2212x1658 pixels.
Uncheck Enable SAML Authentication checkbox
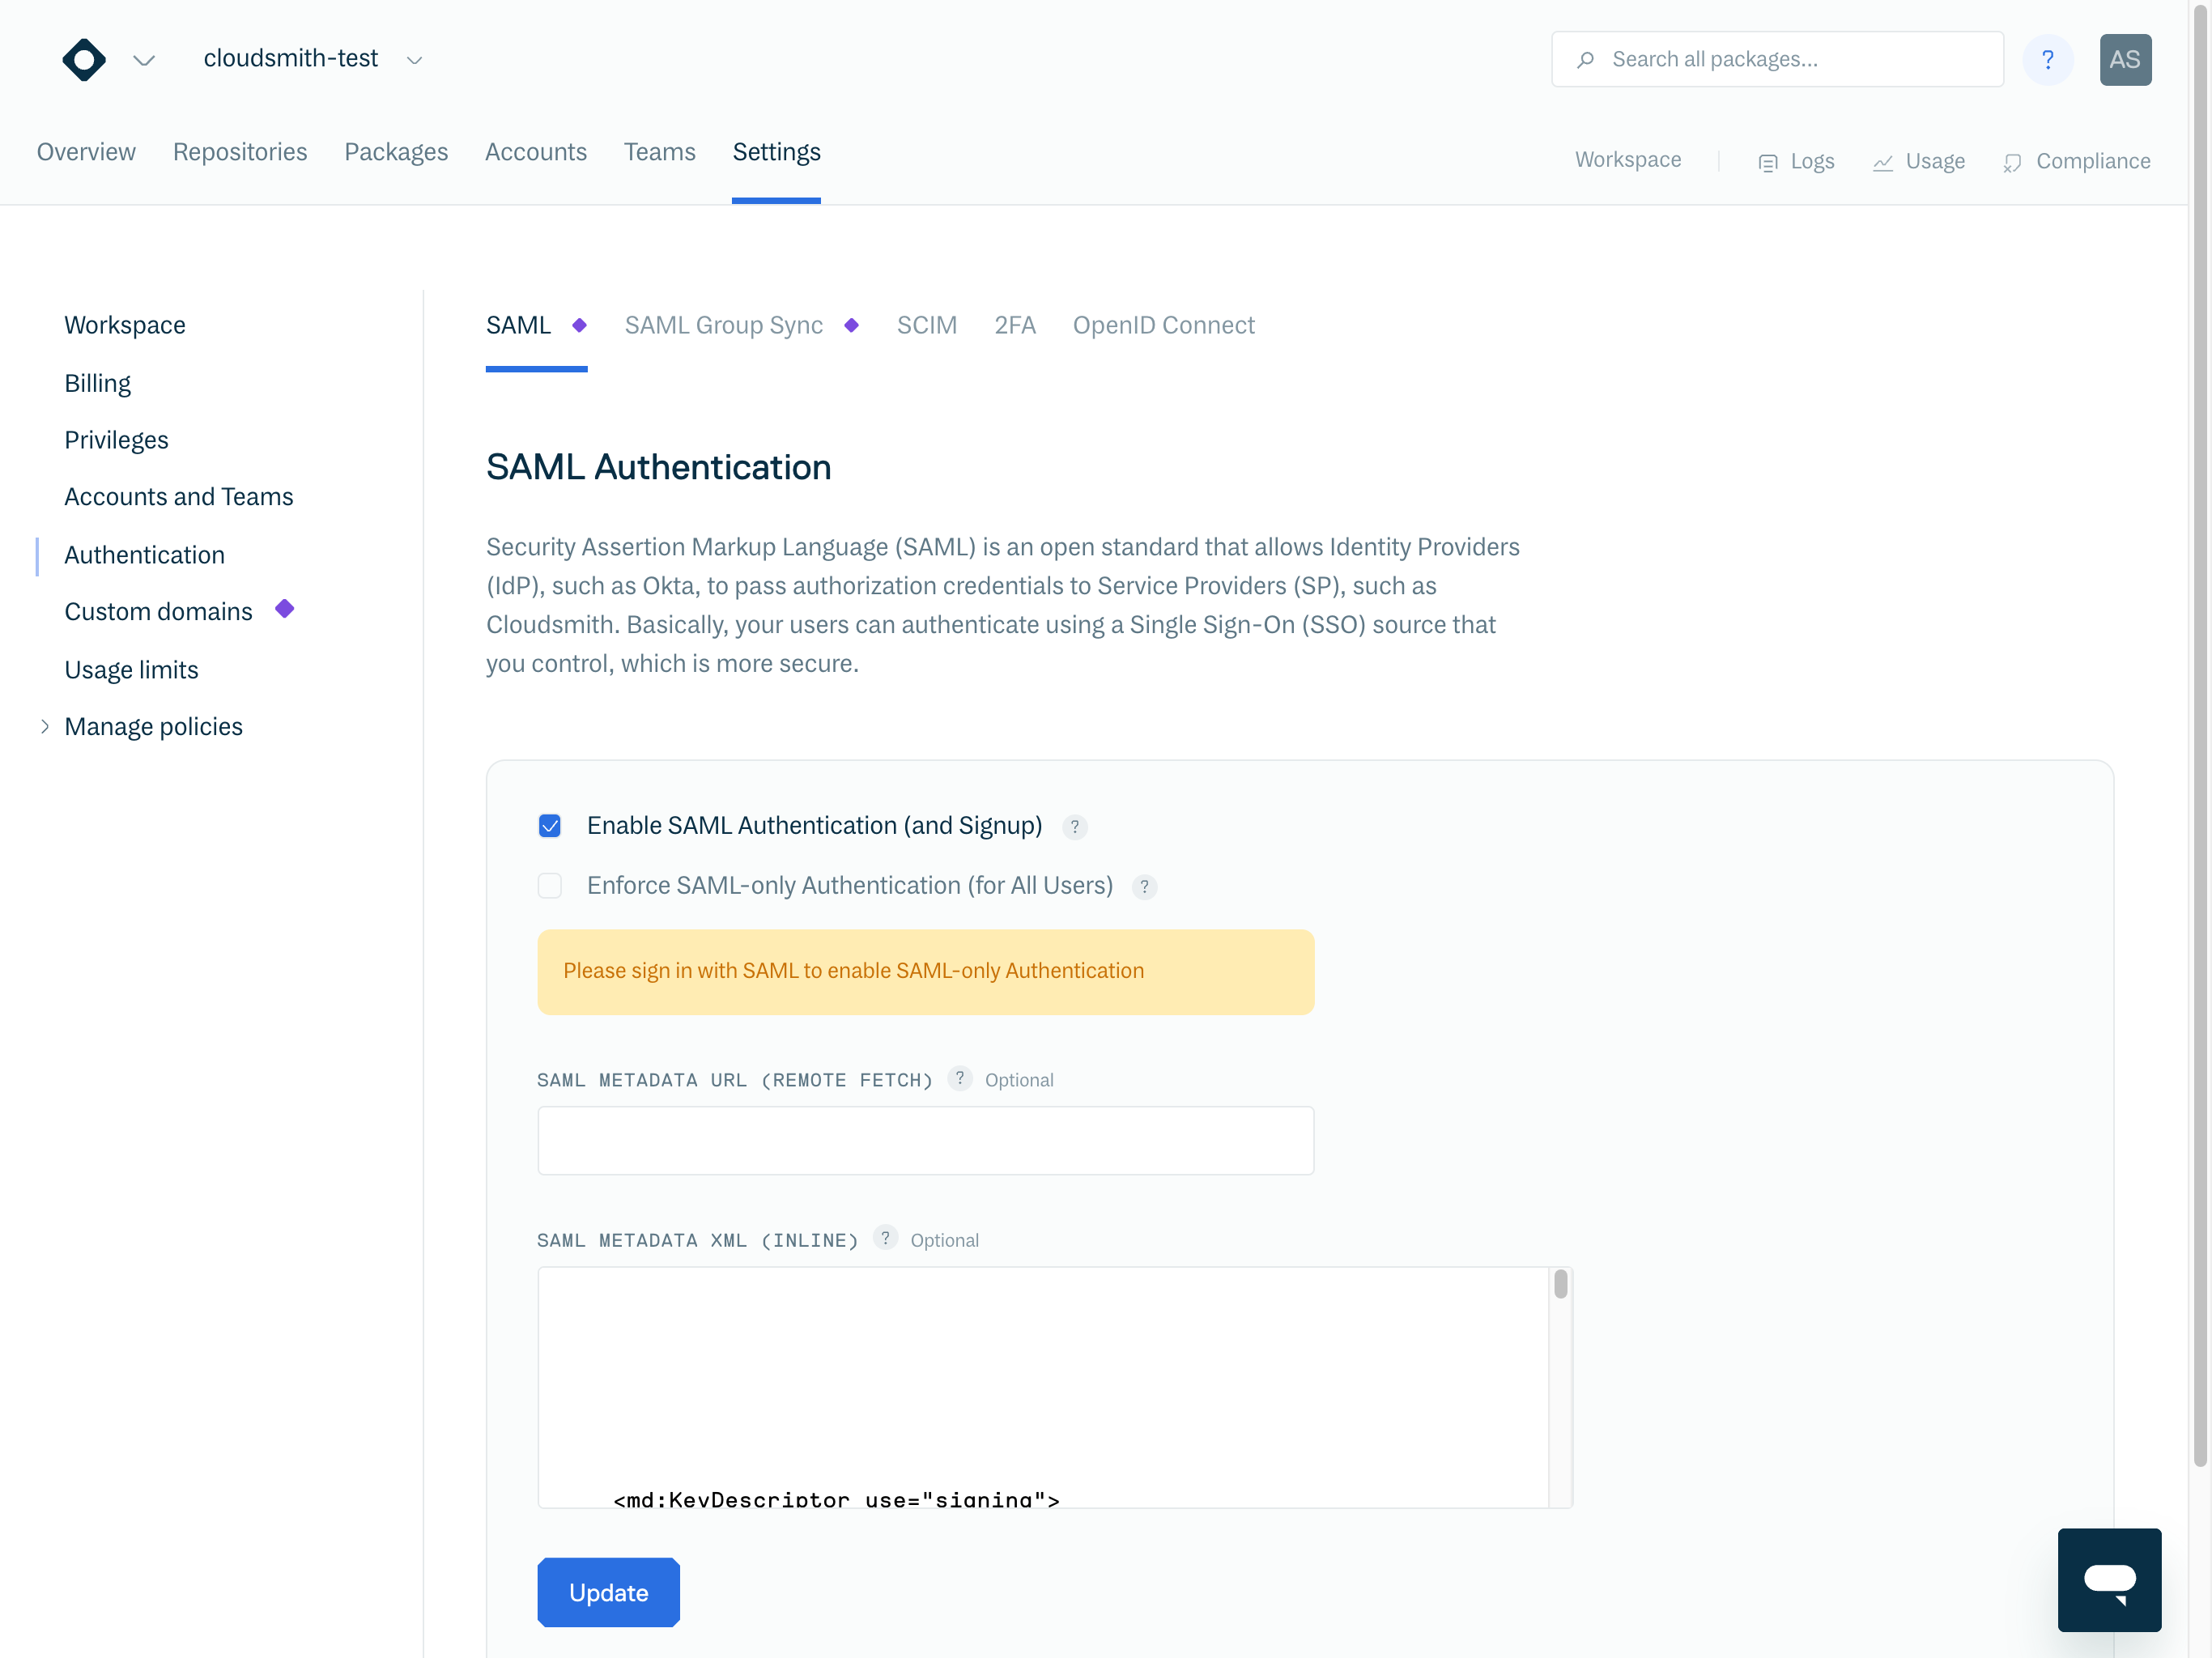pos(550,826)
